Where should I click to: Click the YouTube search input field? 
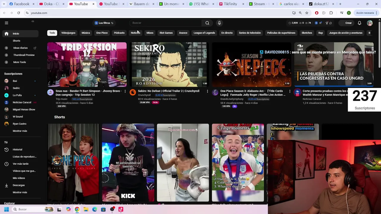click(166, 23)
